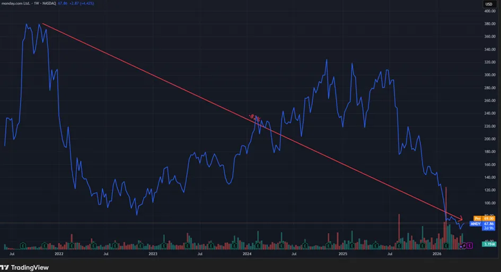Screen dimensions: 501x272
Task: Click the 380.00 price axis label
Action: tap(490, 24)
